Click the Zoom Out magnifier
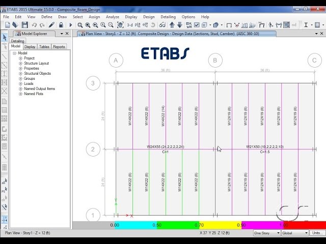326x244 pixels. tap(111, 25)
